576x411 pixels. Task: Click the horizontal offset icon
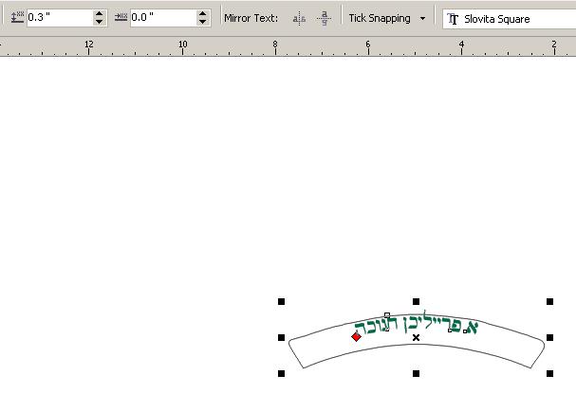click(x=121, y=17)
